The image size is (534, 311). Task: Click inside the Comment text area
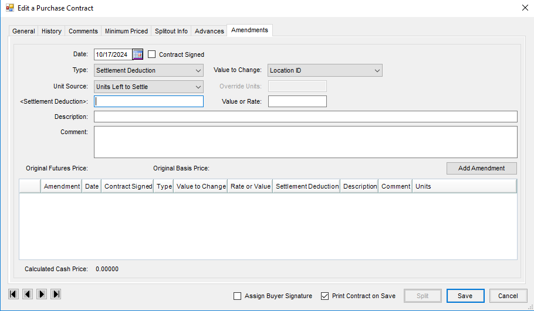pyautogui.click(x=306, y=142)
